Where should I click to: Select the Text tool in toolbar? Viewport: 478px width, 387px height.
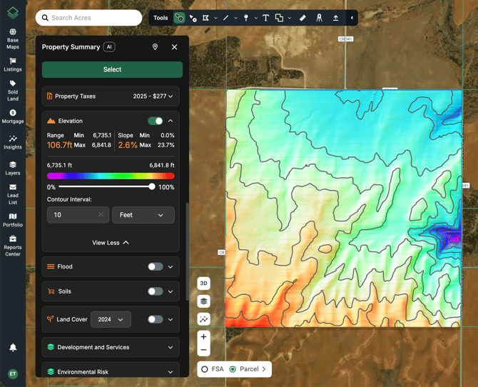265,18
